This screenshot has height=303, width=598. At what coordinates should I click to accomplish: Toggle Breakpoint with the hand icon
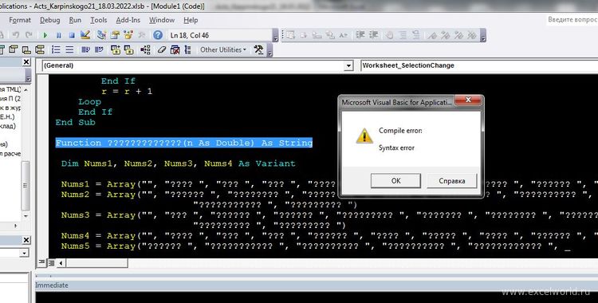point(388,35)
